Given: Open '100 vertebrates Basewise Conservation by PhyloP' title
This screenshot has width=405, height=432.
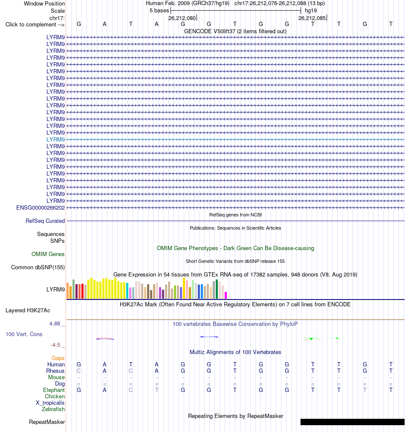Looking at the screenshot, I should coord(235,324).
